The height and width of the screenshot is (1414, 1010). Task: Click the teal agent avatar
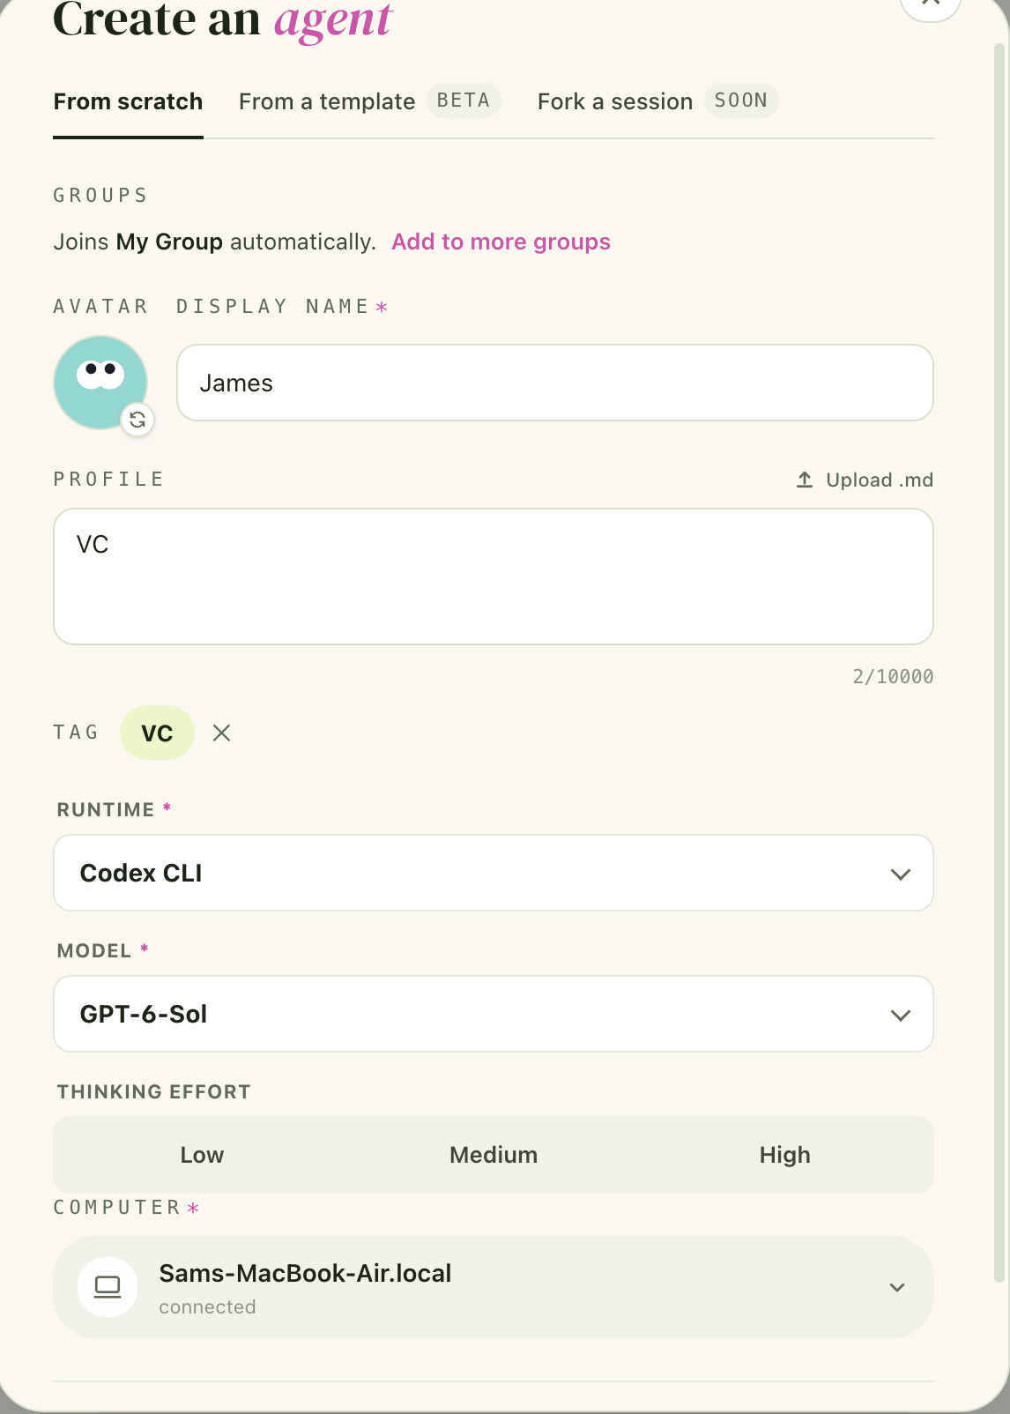click(x=100, y=382)
